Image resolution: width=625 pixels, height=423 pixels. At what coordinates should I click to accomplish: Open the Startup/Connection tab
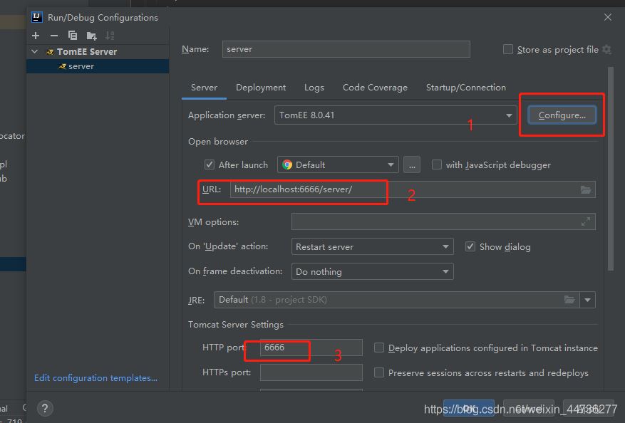click(x=465, y=87)
